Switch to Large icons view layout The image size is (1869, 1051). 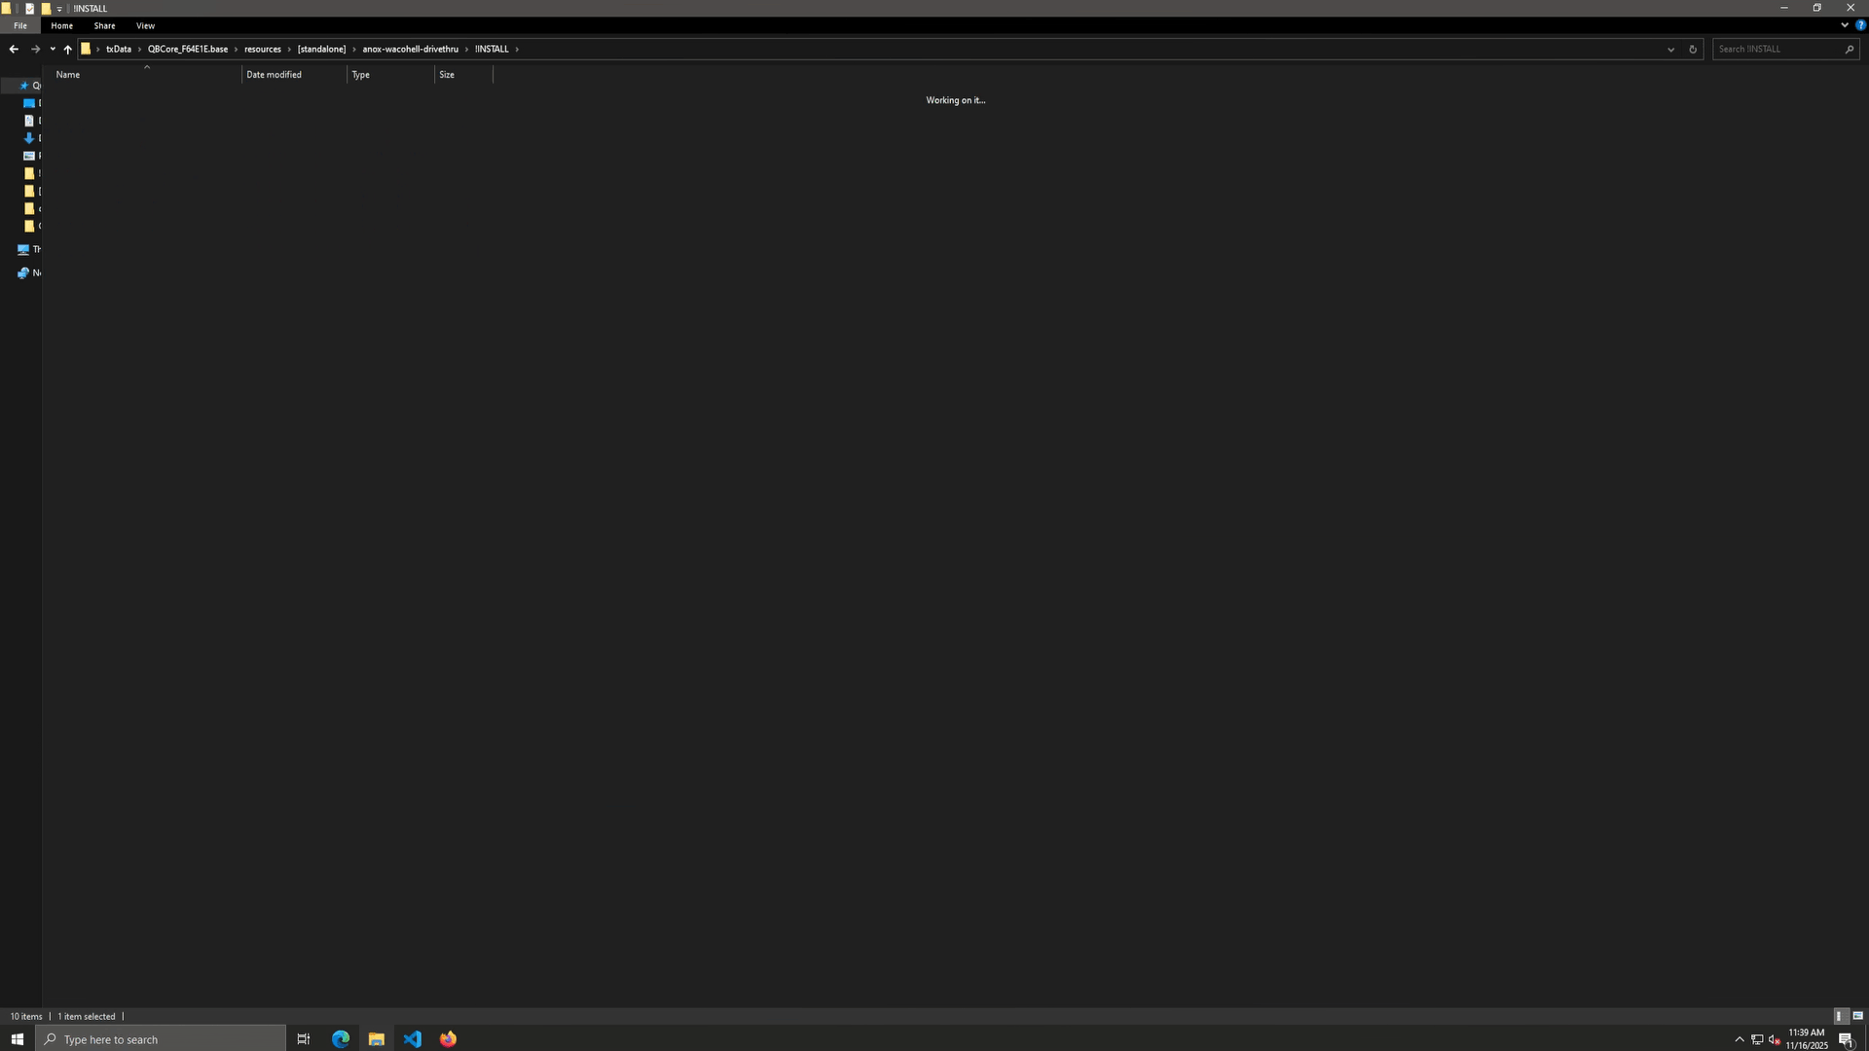(1857, 1016)
